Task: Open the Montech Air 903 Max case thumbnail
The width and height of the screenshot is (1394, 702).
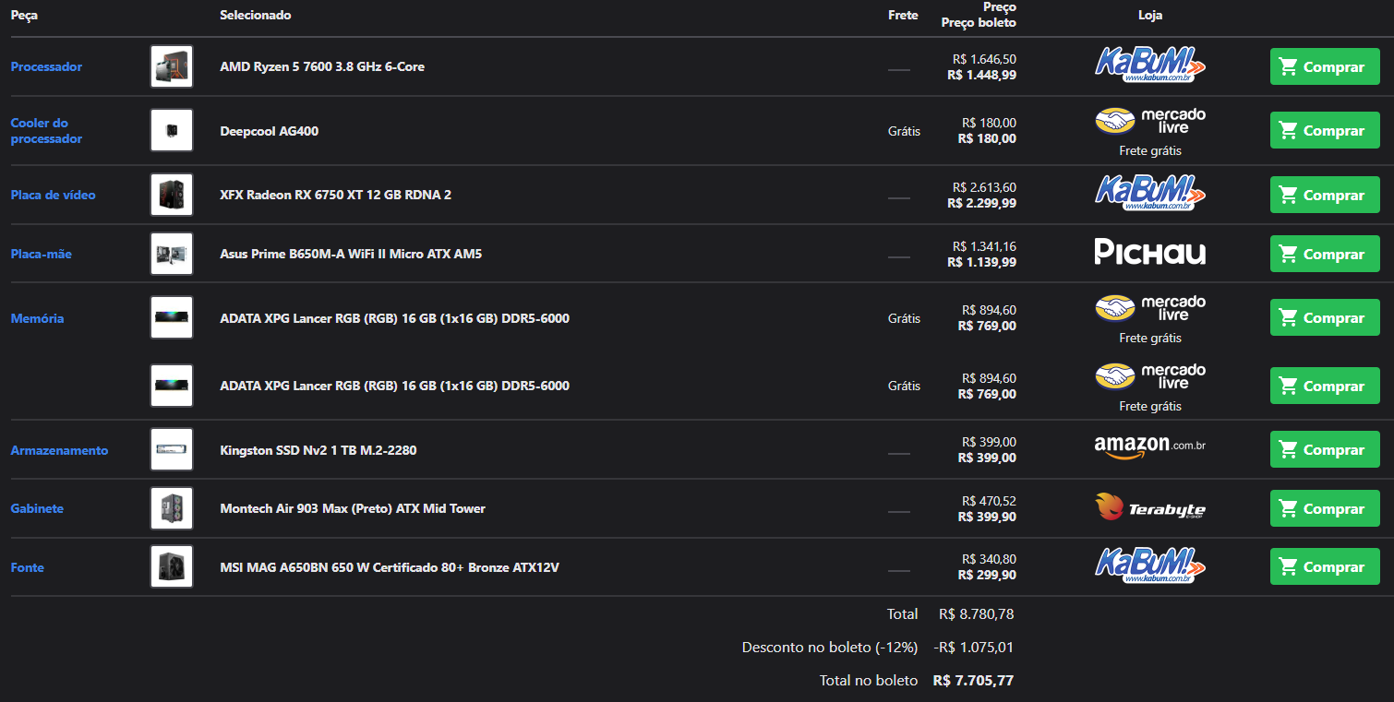Action: 172,508
